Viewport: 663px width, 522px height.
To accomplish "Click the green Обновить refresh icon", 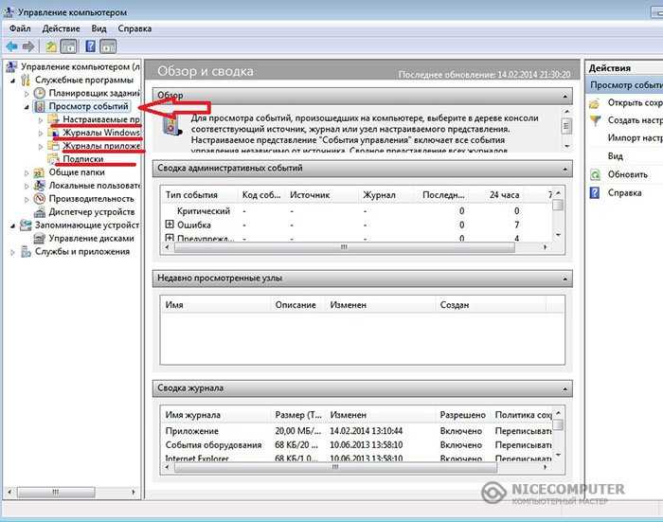I will pos(595,174).
